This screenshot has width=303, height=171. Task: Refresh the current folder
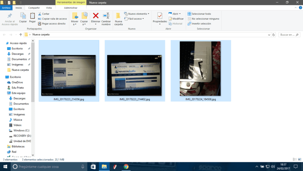click(x=273, y=35)
